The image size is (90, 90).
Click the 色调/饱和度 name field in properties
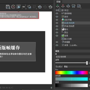72,57
